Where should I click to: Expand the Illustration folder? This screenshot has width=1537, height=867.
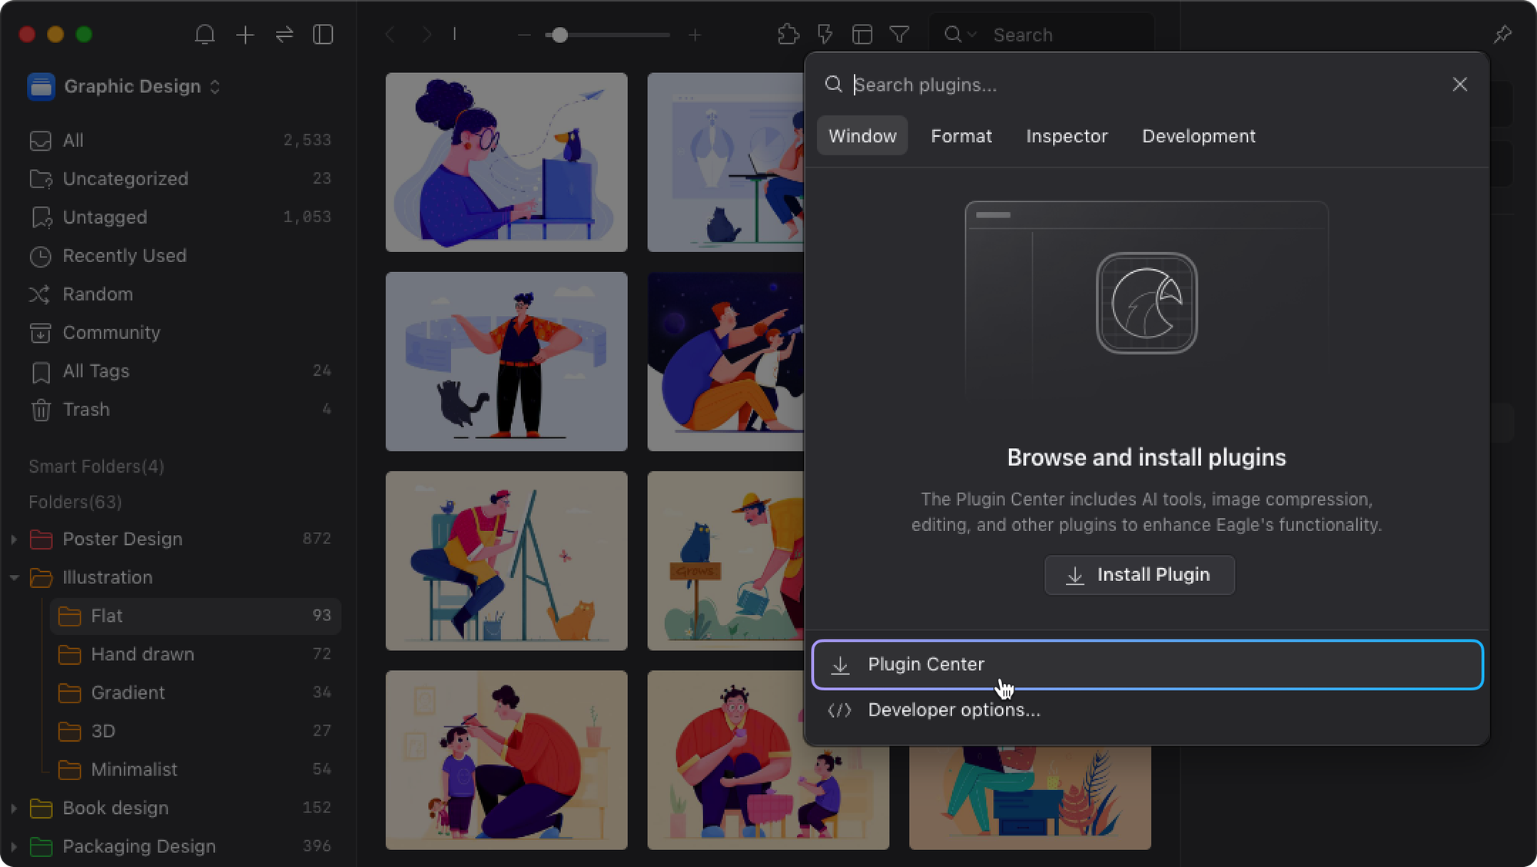[12, 576]
